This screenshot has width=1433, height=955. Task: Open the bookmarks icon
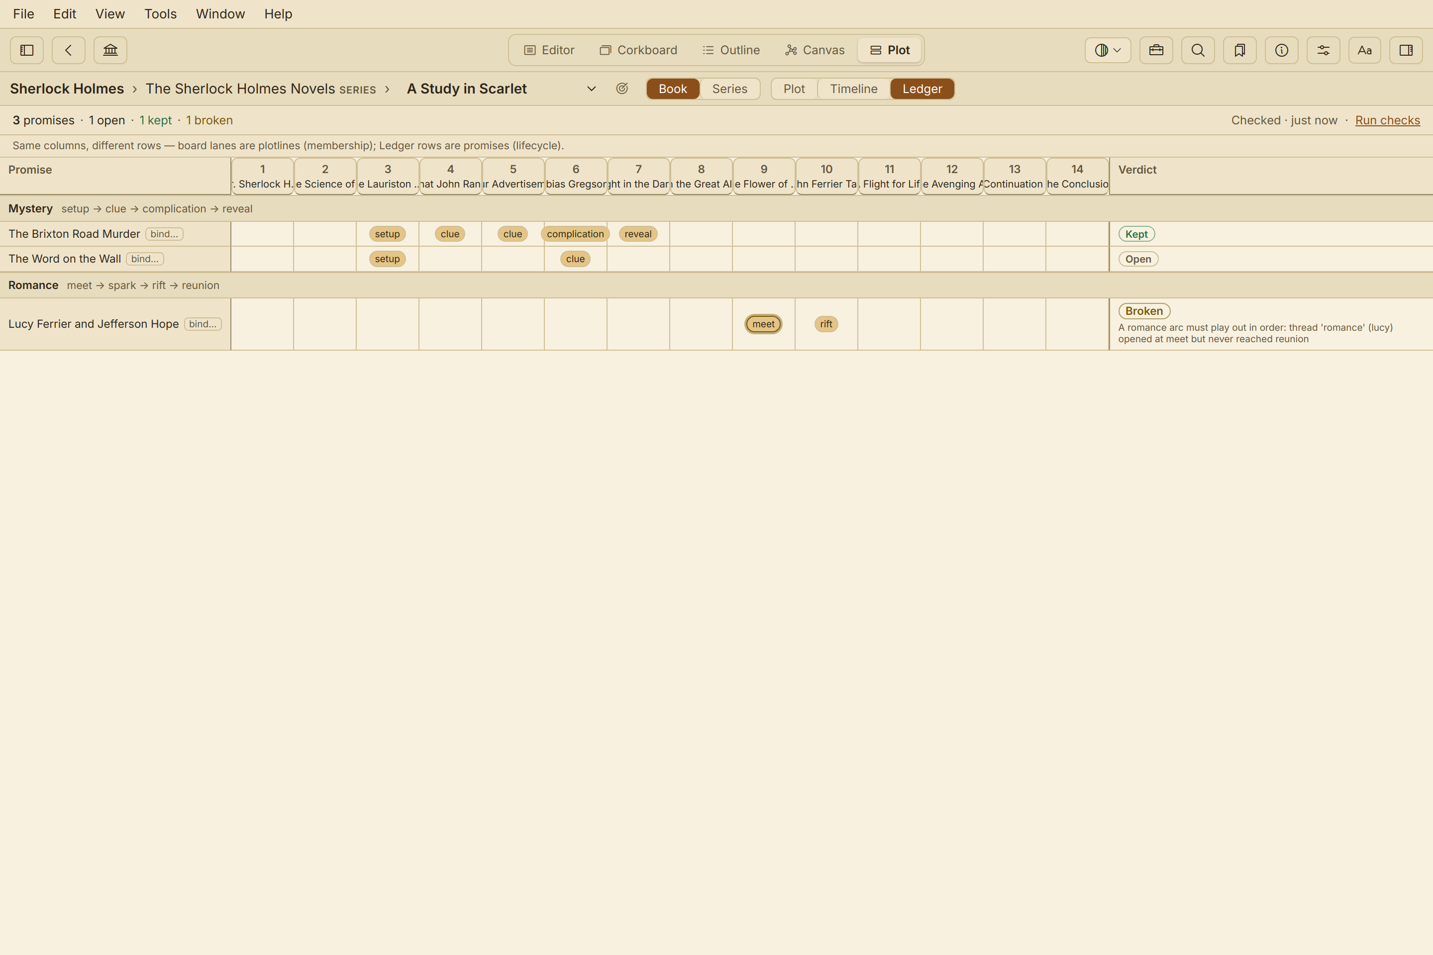coord(1239,50)
